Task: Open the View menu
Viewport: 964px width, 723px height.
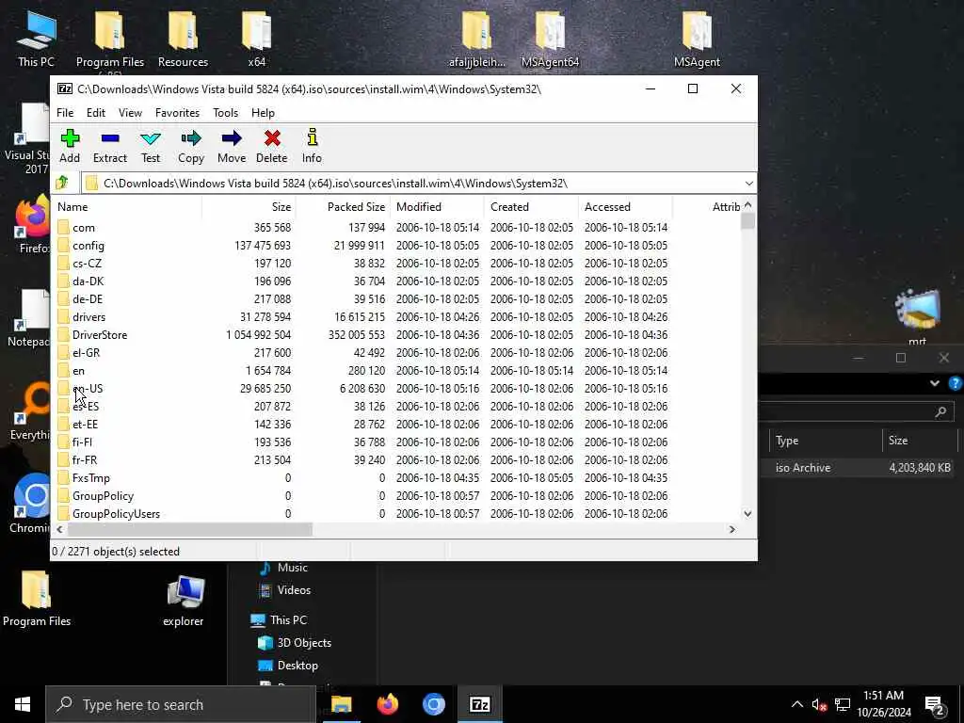Action: click(x=130, y=113)
